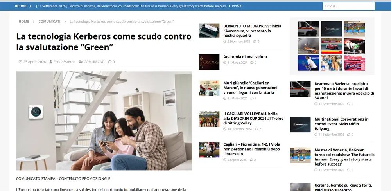This screenshot has height=191, width=391.
Task: Click the clock icon beside 18 Dicembre 2024
Action: (225, 129)
